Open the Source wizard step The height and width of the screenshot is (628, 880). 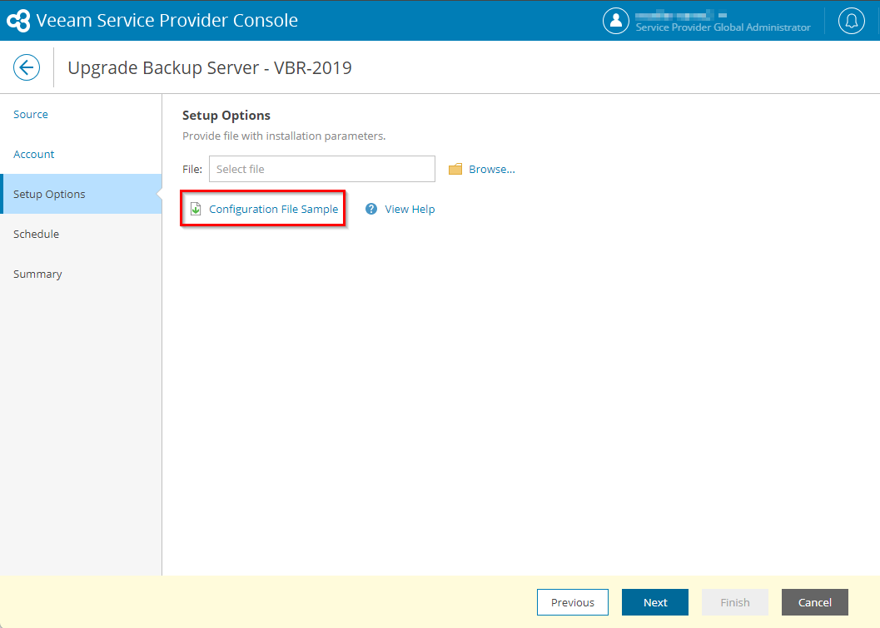coord(31,115)
